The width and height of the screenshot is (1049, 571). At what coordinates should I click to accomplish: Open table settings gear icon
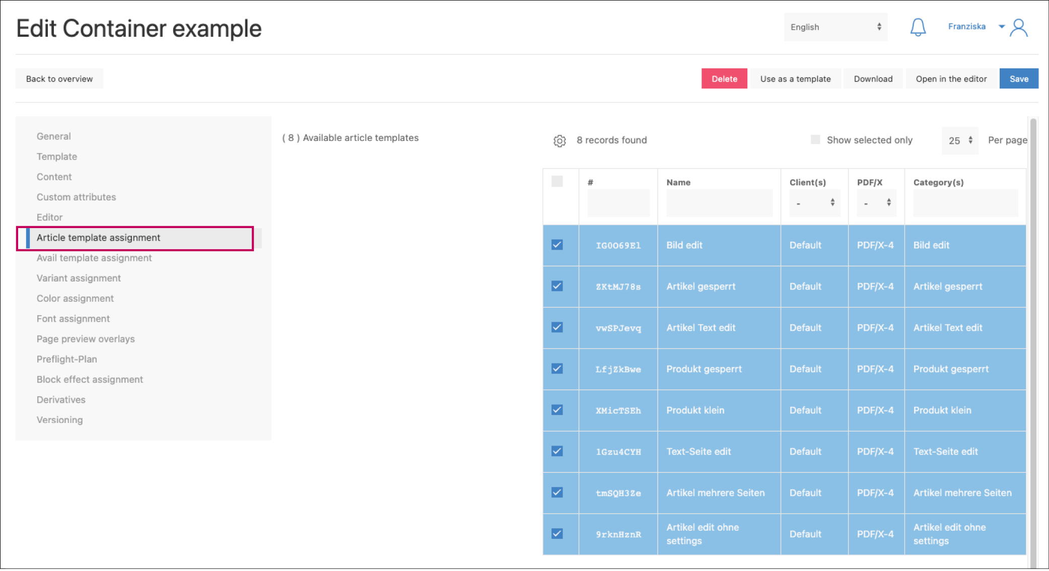(560, 140)
